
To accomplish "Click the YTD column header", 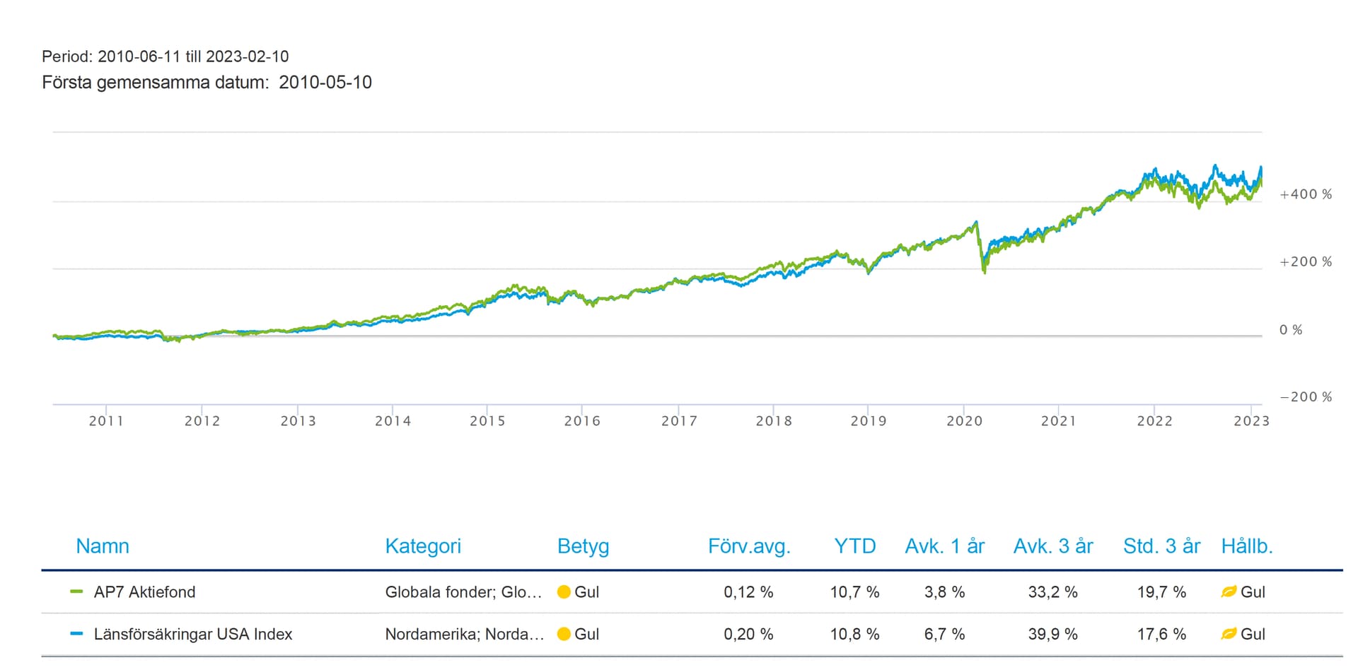I will [x=854, y=546].
